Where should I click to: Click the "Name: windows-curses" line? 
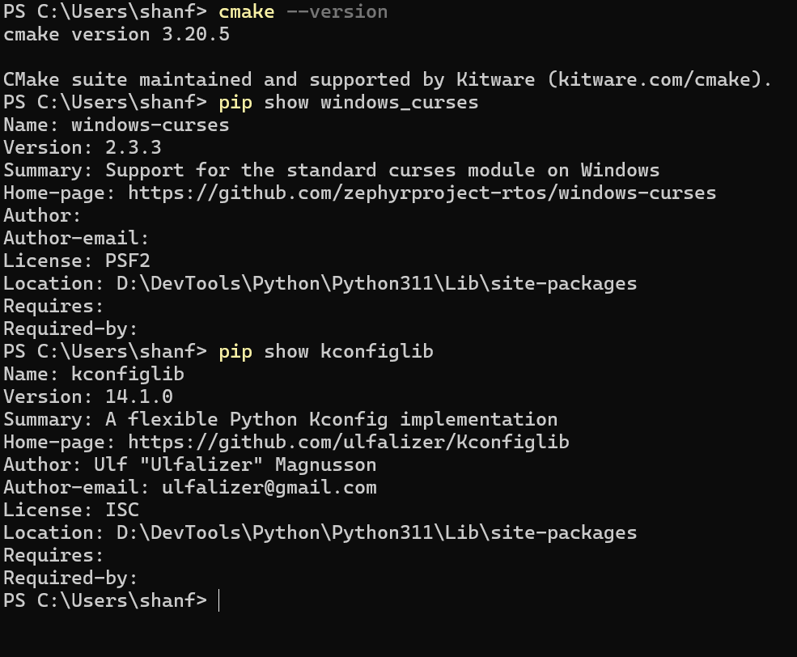117,125
